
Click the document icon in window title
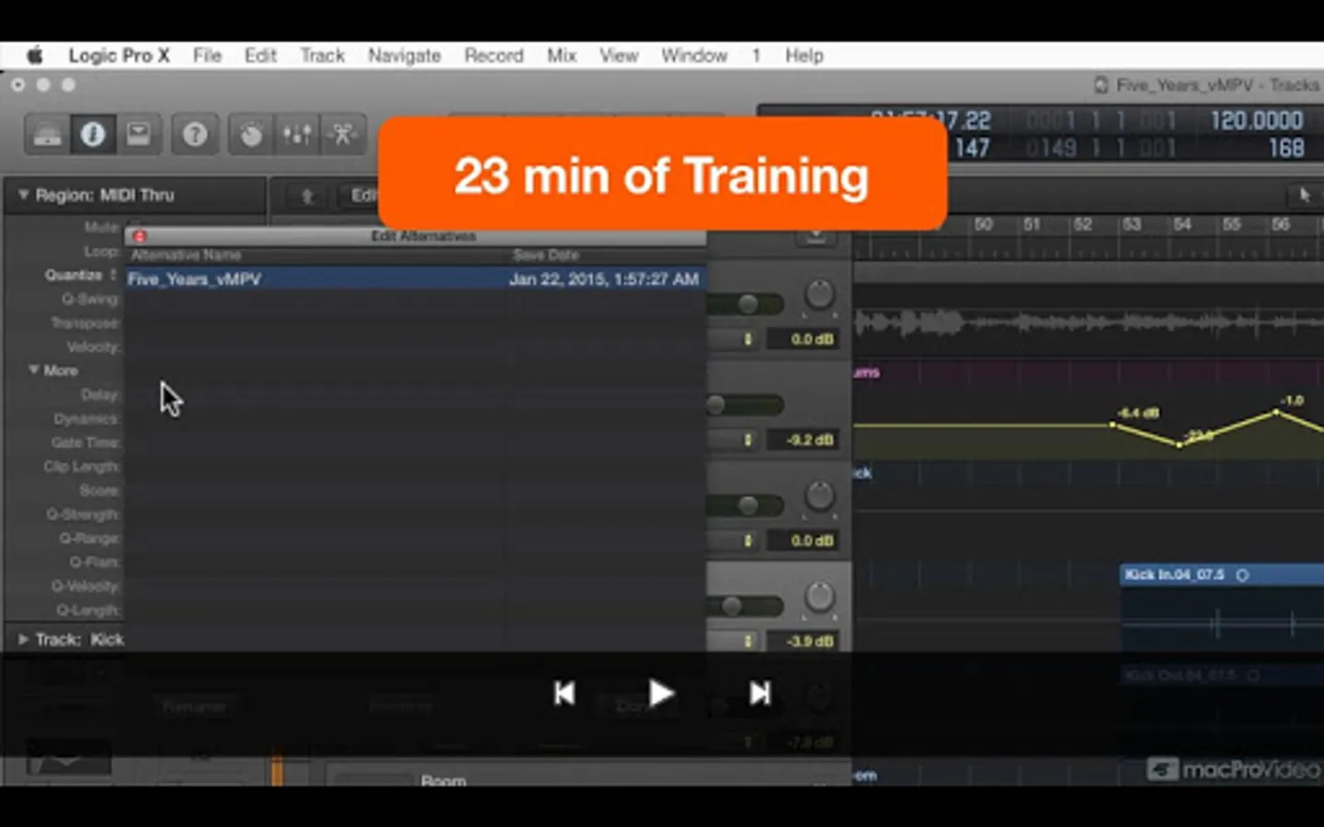pos(1101,85)
